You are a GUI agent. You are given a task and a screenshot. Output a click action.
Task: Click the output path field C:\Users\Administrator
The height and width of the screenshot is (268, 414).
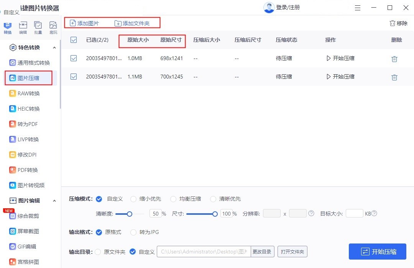tap(204, 252)
